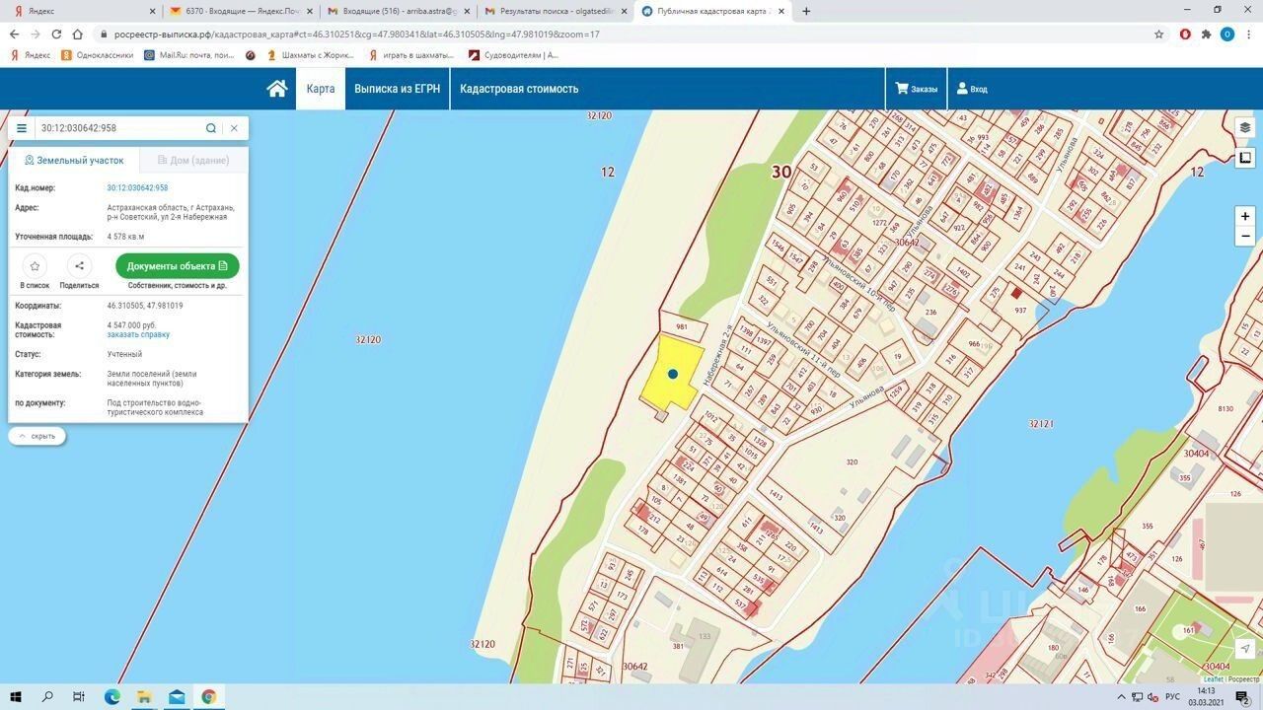Toggle fullscreen map view icon
Screen dimensions: 1263x710
(1245, 158)
